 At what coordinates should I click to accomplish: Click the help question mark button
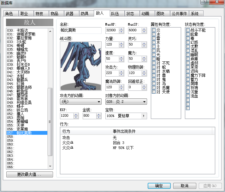[205, 2]
